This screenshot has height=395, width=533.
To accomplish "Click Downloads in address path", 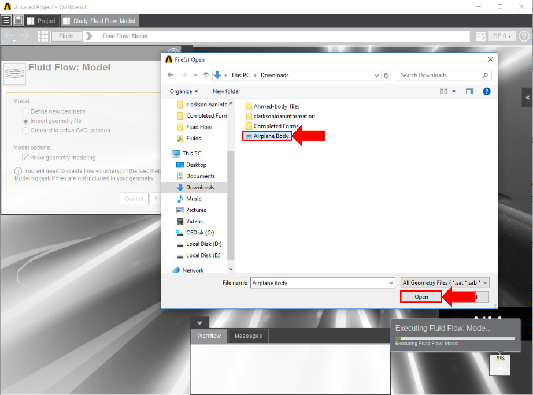I will [275, 76].
